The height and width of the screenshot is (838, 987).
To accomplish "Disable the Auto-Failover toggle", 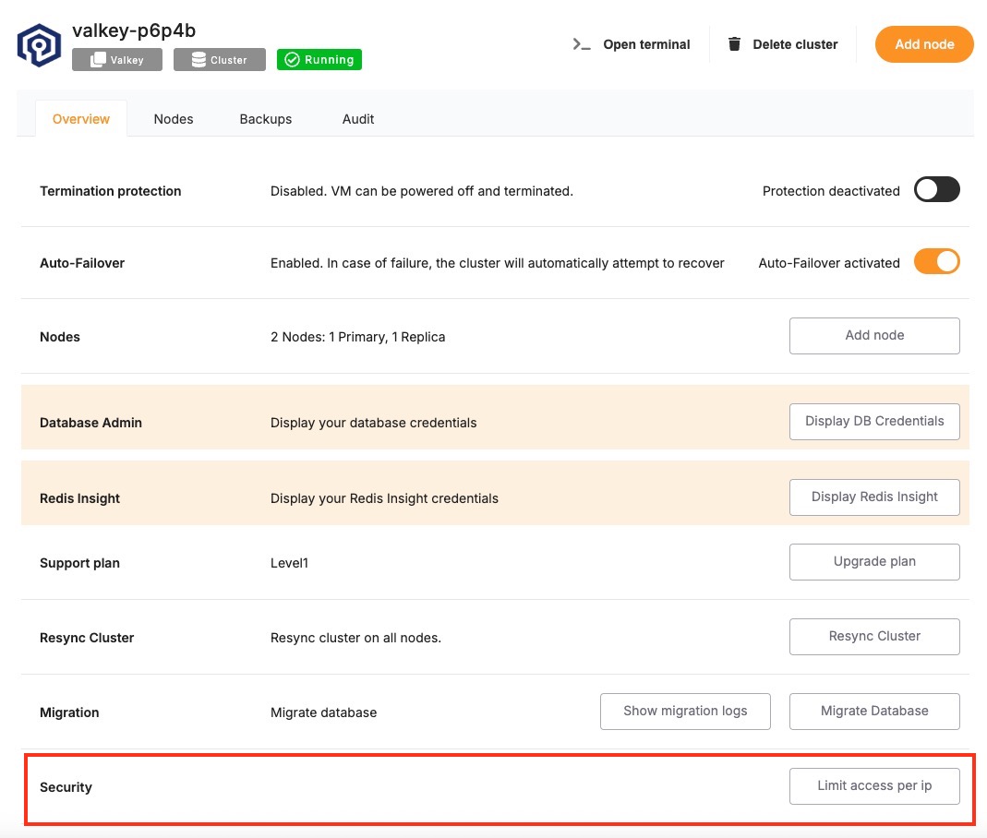I will [x=936, y=262].
